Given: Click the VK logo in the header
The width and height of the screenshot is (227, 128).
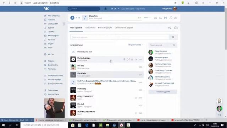Looking at the screenshot, I should [46, 9].
